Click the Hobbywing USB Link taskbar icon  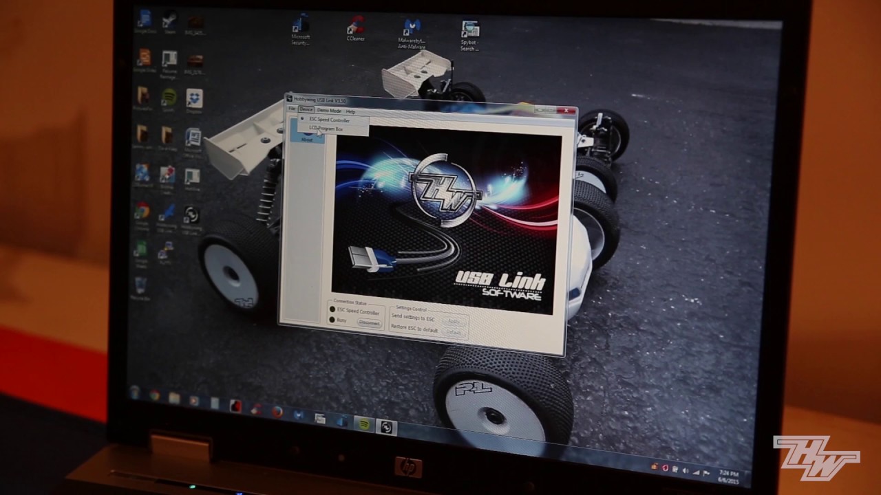click(386, 427)
